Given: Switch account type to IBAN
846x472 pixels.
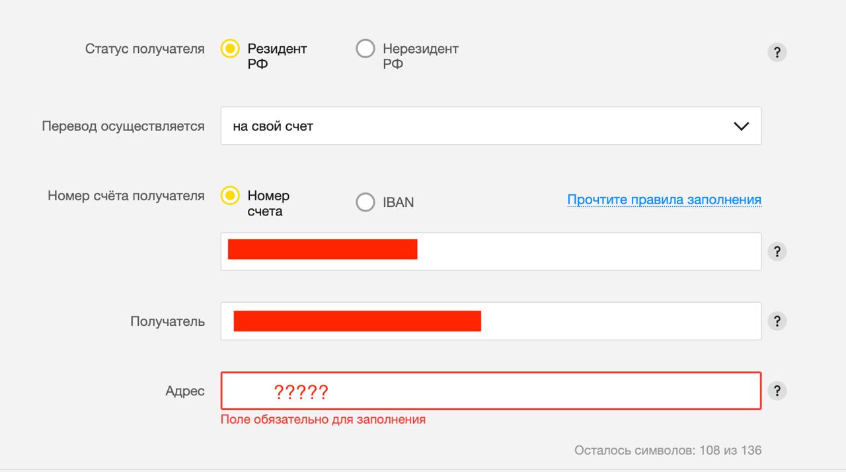Looking at the screenshot, I should tap(365, 202).
